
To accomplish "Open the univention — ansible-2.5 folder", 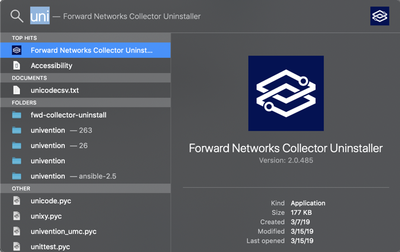I will pos(86,176).
